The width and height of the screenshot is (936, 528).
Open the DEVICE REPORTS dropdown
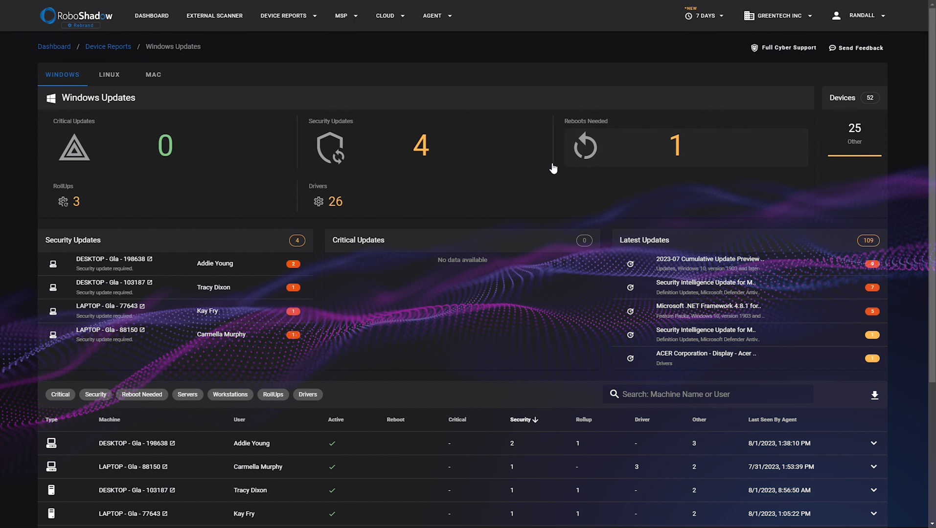pyautogui.click(x=288, y=15)
